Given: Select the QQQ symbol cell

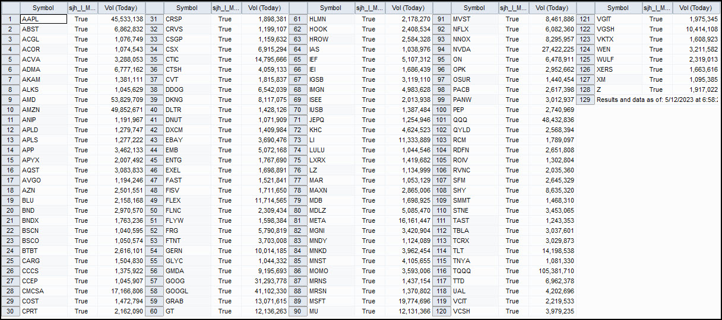Looking at the screenshot, I should tap(474, 120).
